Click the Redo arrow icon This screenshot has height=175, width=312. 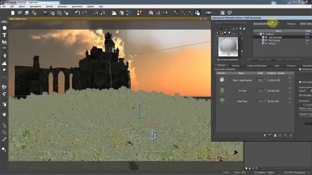pos(85,13)
